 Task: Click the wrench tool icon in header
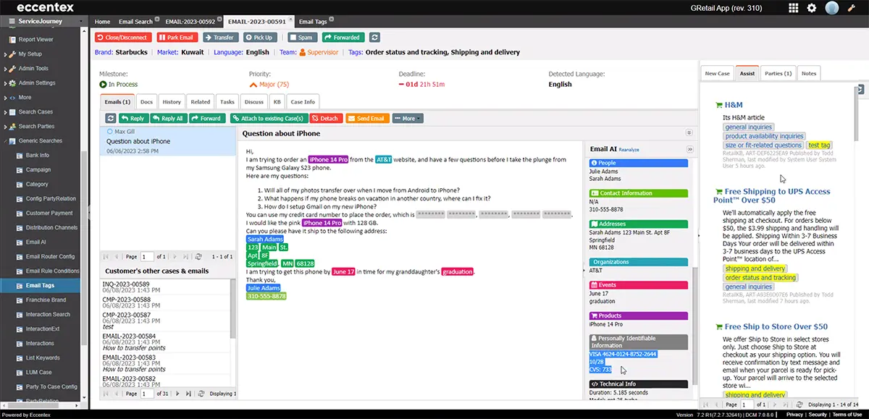(x=852, y=8)
